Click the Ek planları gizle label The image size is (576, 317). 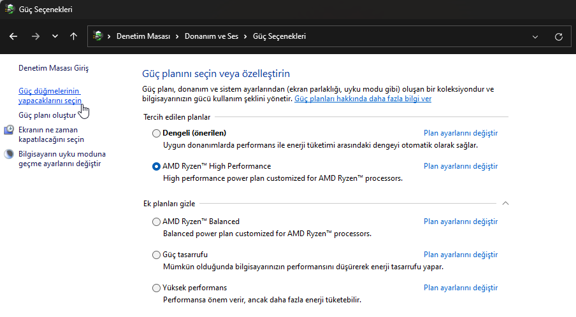pos(169,204)
